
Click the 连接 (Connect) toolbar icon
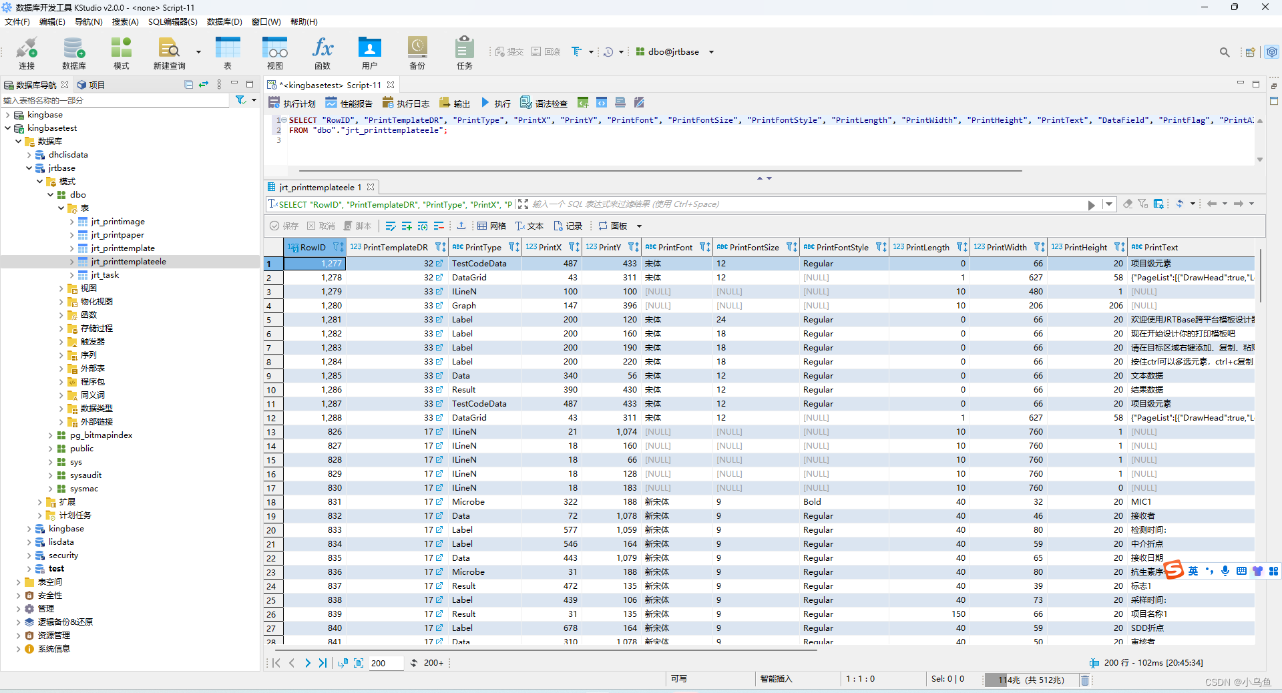[27, 53]
